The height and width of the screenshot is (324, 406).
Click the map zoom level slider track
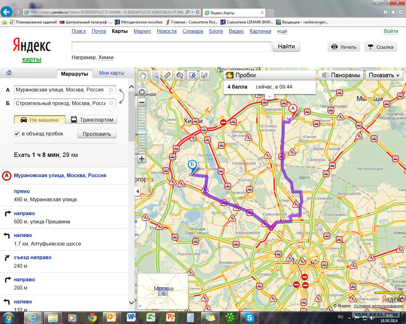click(142, 130)
